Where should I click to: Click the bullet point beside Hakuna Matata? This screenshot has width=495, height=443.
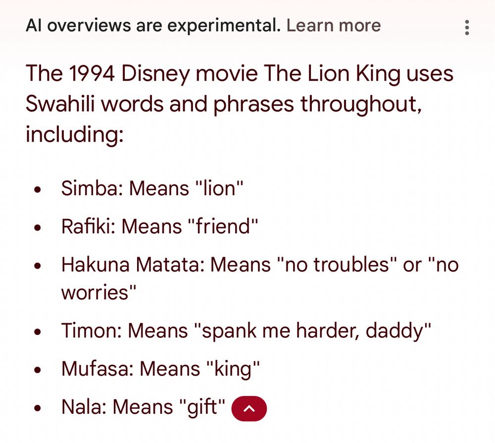tap(38, 266)
